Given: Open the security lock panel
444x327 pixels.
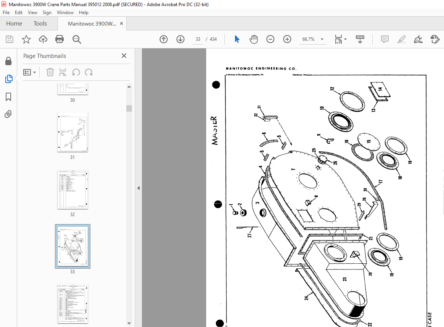Looking at the screenshot, I should (x=8, y=61).
